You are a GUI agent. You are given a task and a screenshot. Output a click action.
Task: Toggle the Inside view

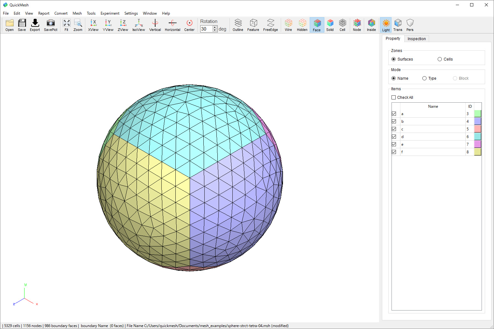(371, 25)
